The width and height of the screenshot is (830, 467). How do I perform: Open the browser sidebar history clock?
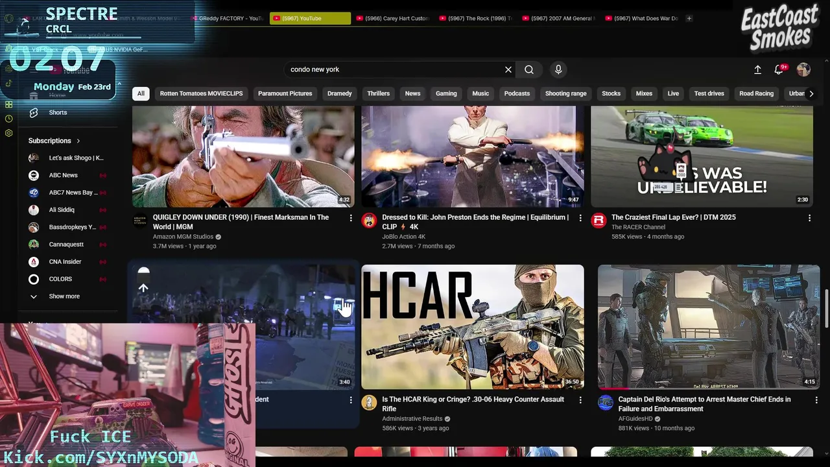(8, 119)
